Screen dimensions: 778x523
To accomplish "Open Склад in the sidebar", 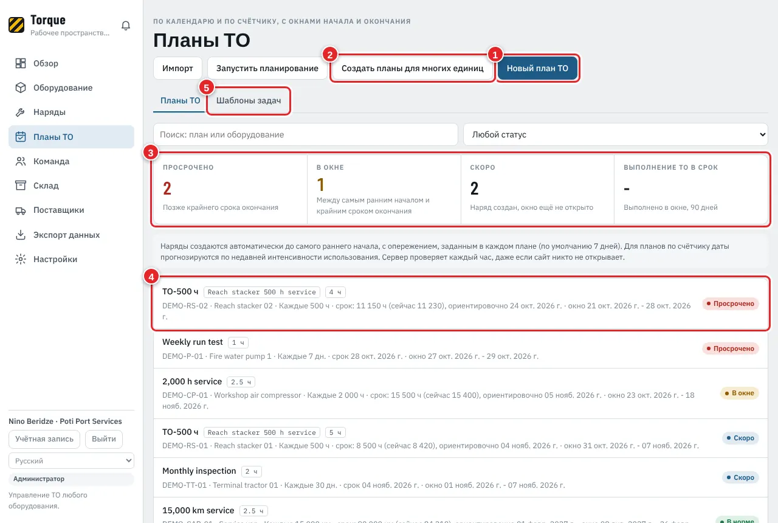I will pyautogui.click(x=71, y=185).
